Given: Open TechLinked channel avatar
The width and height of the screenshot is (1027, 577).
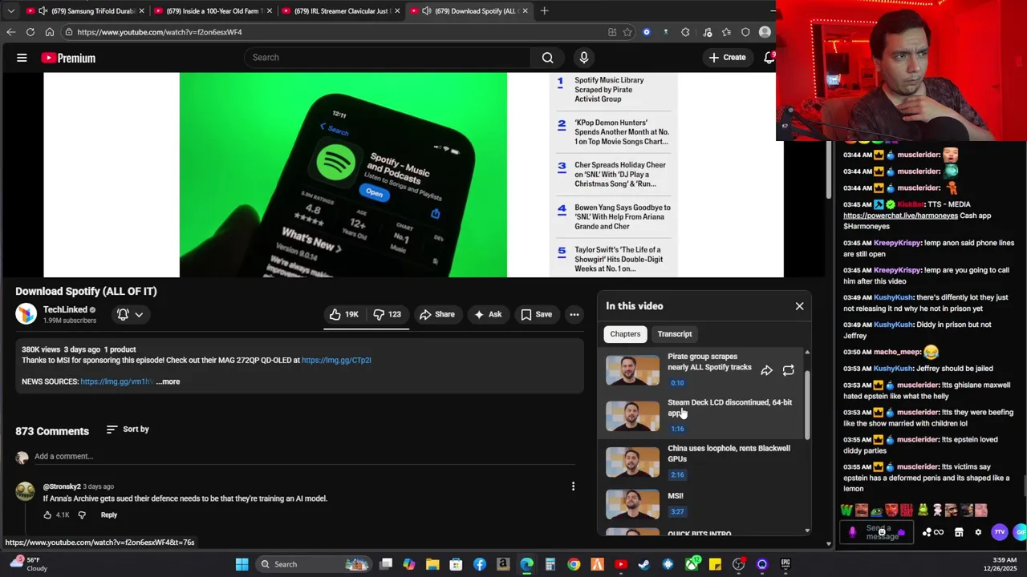Looking at the screenshot, I should pyautogui.click(x=26, y=314).
